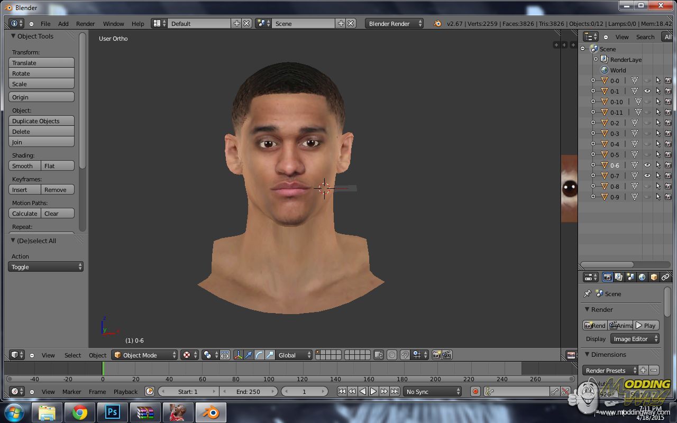Select the Object properties cube icon
Viewport: 677px width, 423px height.
[654, 277]
